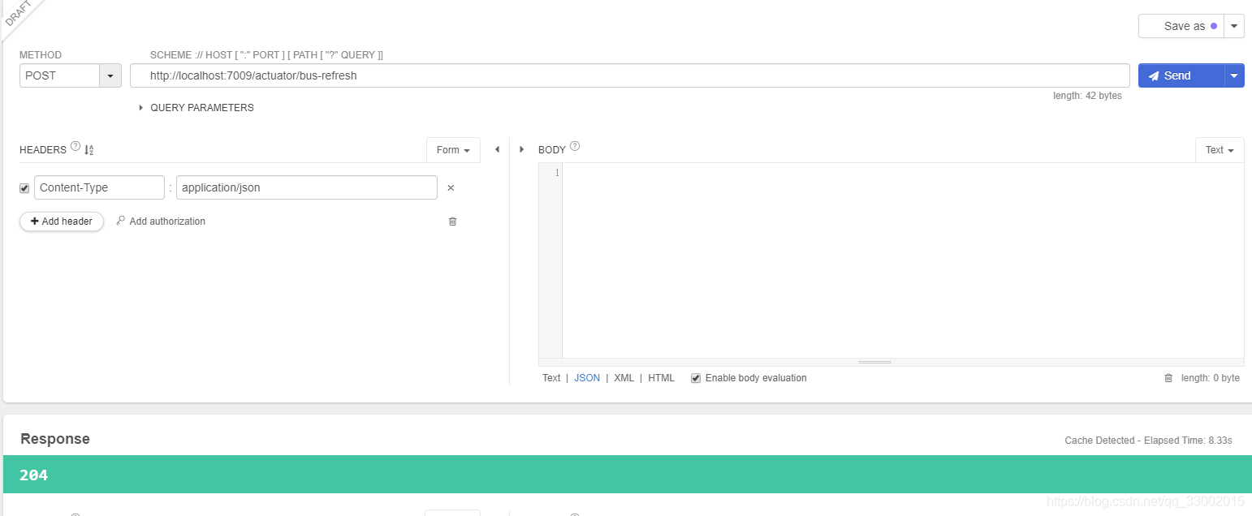Click the Add header button
The height and width of the screenshot is (516, 1252).
(x=62, y=221)
